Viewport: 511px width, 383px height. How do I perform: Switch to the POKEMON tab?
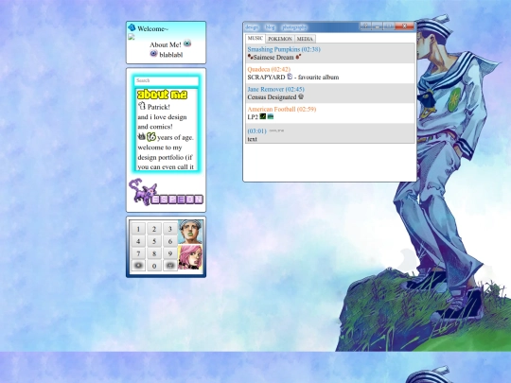pyautogui.click(x=279, y=39)
